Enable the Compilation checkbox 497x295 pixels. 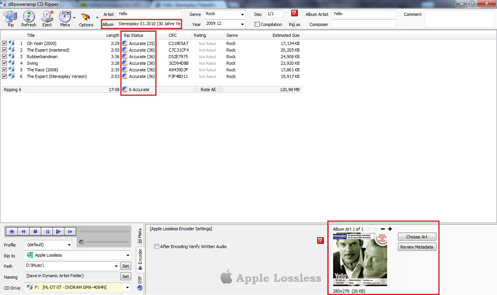point(257,24)
